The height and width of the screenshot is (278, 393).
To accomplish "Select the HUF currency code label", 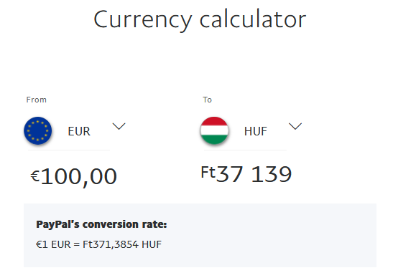I will pyautogui.click(x=256, y=131).
